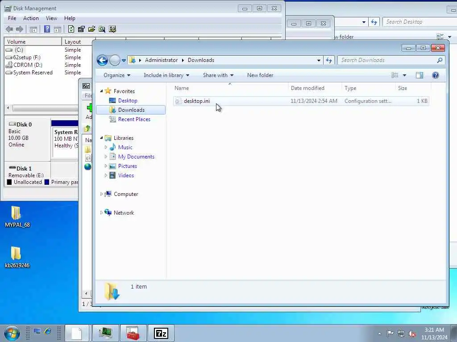Click muted volume icon in system tray
Screen dimensions: 457x342
(x=412, y=334)
